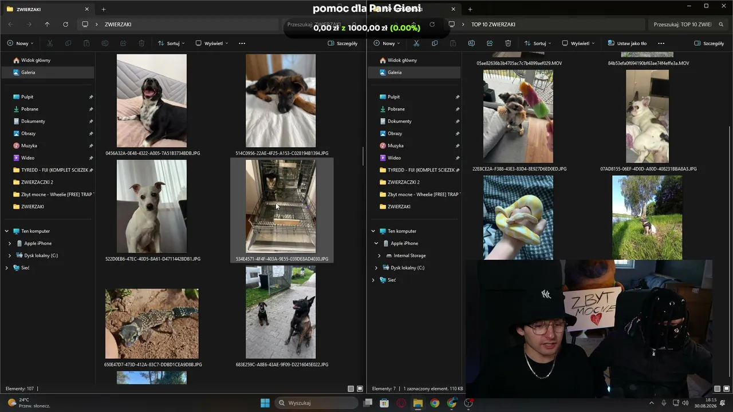
Task: Expand Dysk lokalny (C:) in left window sidebar
Action: (10, 255)
